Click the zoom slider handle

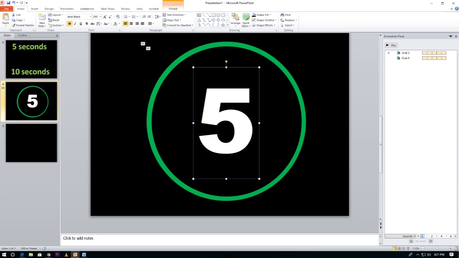point(437,248)
